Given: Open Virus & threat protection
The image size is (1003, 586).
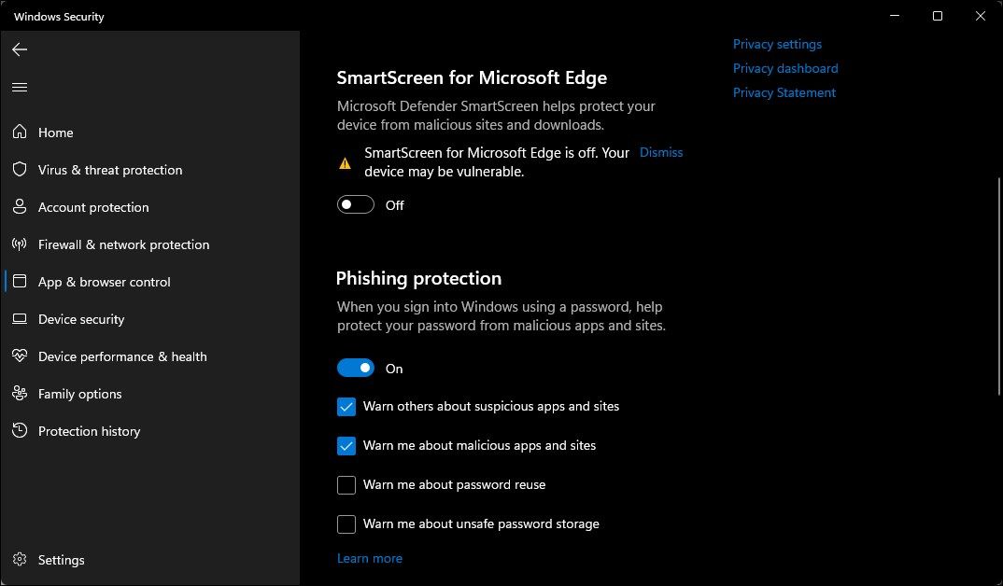Looking at the screenshot, I should (x=109, y=170).
